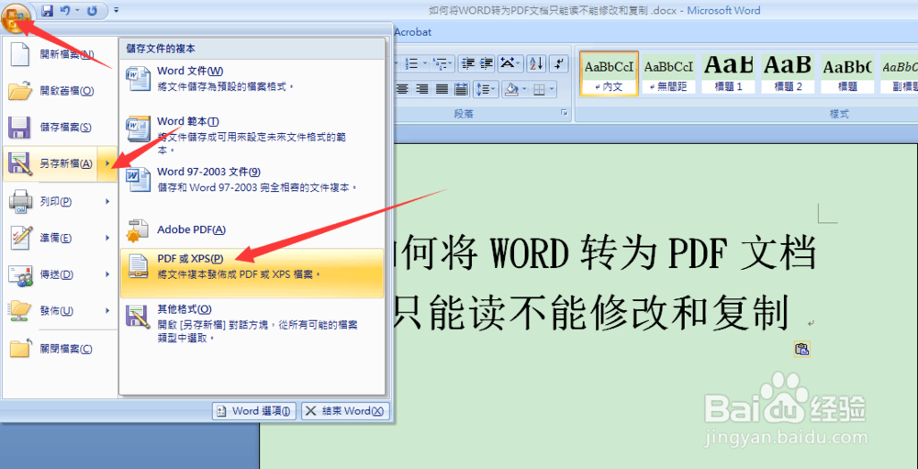
Task: Open the Shading color dropdown arrow
Action: [x=524, y=89]
